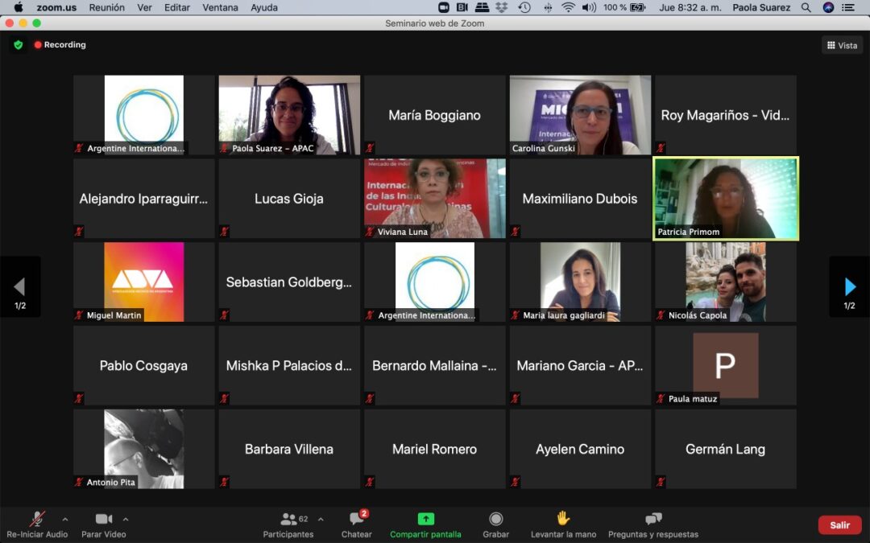Open the Vista view options button
The width and height of the screenshot is (870, 543).
[842, 45]
